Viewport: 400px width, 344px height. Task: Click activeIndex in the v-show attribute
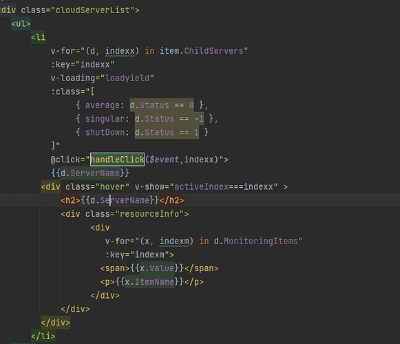coord(201,186)
